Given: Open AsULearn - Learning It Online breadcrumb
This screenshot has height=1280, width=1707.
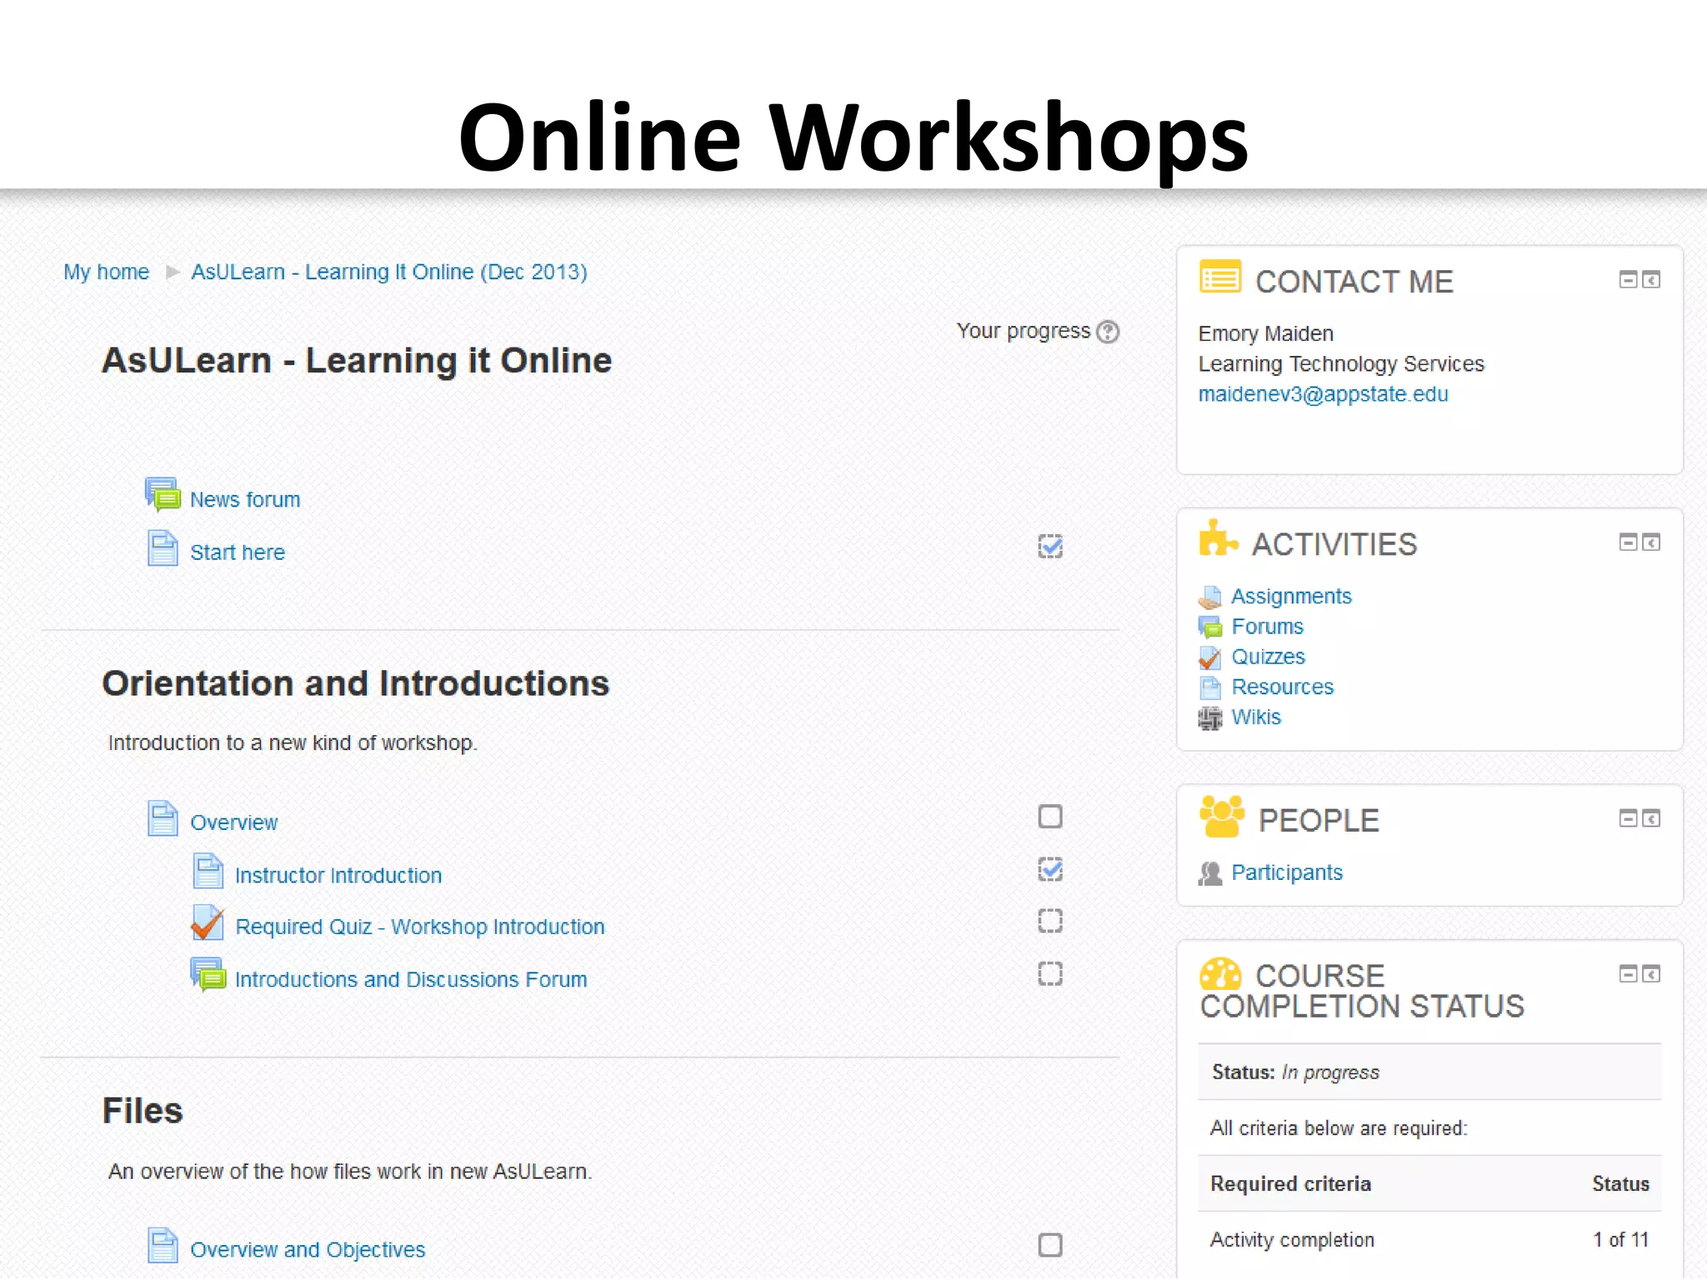Looking at the screenshot, I should pos(389,272).
